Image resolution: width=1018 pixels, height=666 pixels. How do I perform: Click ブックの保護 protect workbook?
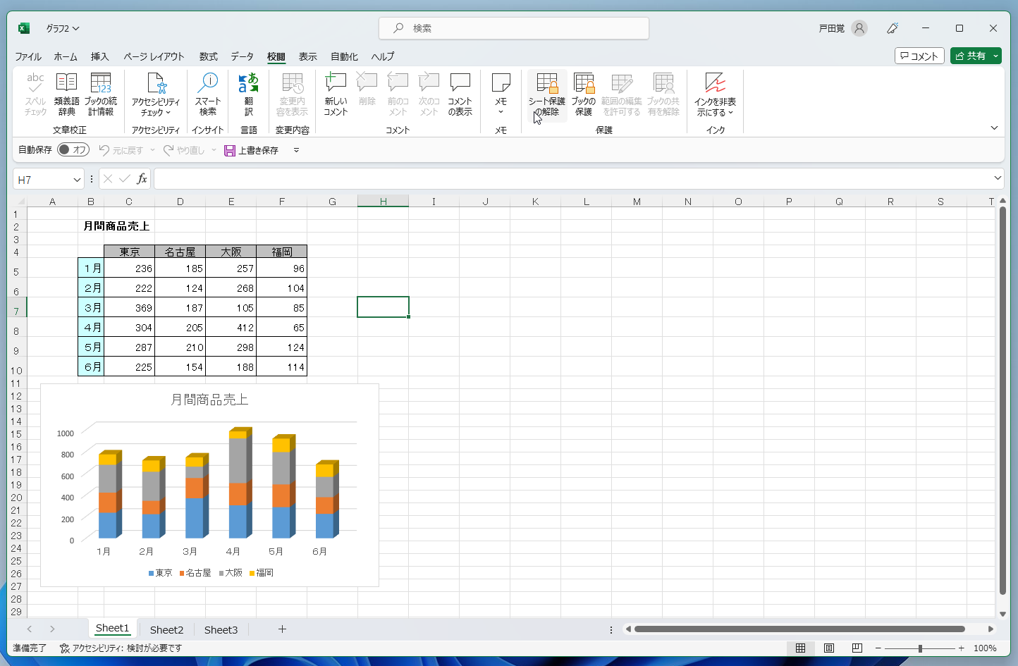(584, 94)
